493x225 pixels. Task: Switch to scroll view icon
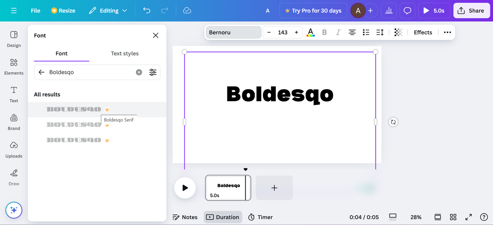coord(438,217)
